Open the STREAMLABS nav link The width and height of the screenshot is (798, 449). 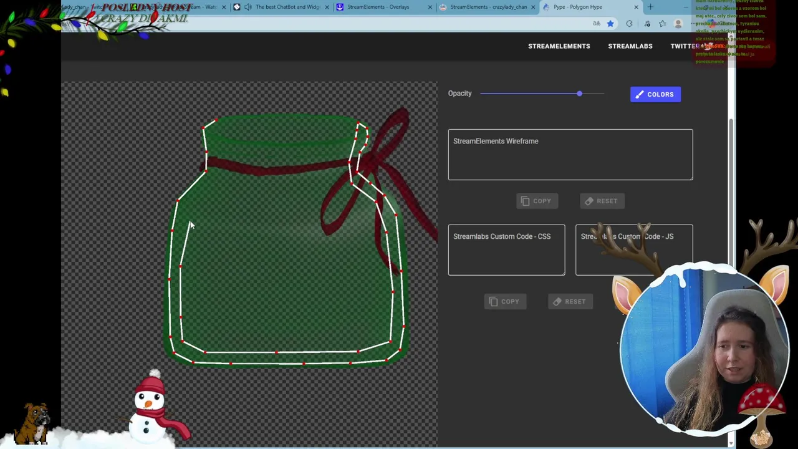click(630, 46)
